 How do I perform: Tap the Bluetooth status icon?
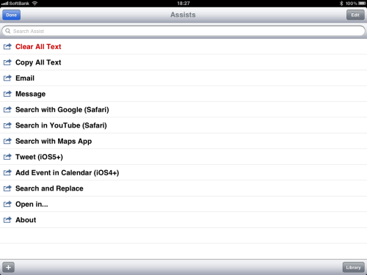pos(341,4)
